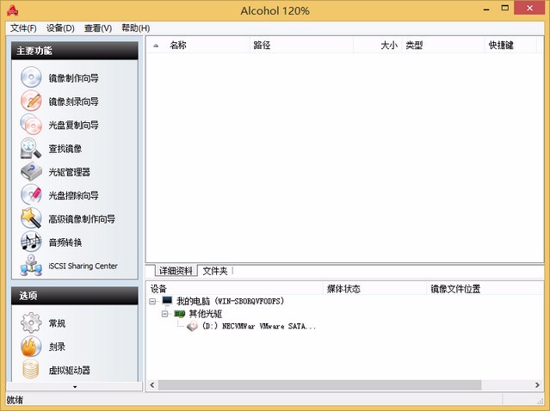Select the 光盘擦除向导 eraser icon
550x411 pixels.
pos(31,195)
